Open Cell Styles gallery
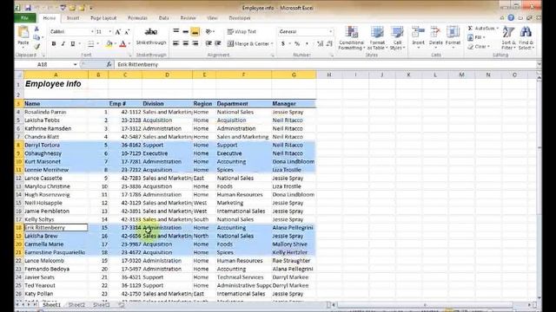556x312 pixels. pyautogui.click(x=397, y=38)
